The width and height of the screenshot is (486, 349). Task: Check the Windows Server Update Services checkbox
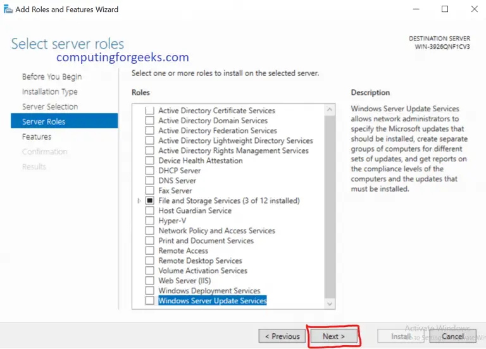coord(150,301)
